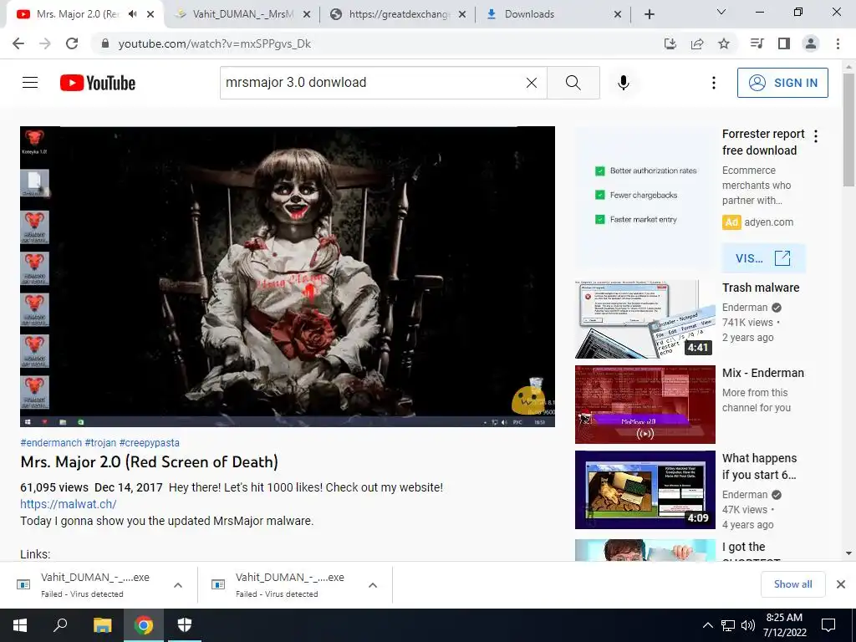Expand options for first failed download
856x642 pixels.
178,584
